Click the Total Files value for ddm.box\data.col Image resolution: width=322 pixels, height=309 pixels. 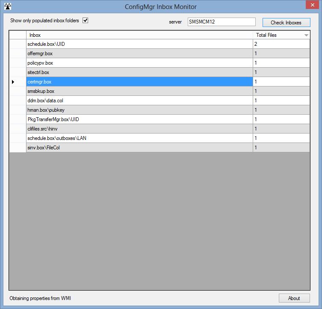point(281,101)
